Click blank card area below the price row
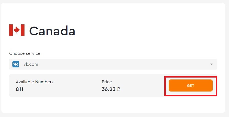Viewport: 229px width, 117px height. tap(113, 104)
